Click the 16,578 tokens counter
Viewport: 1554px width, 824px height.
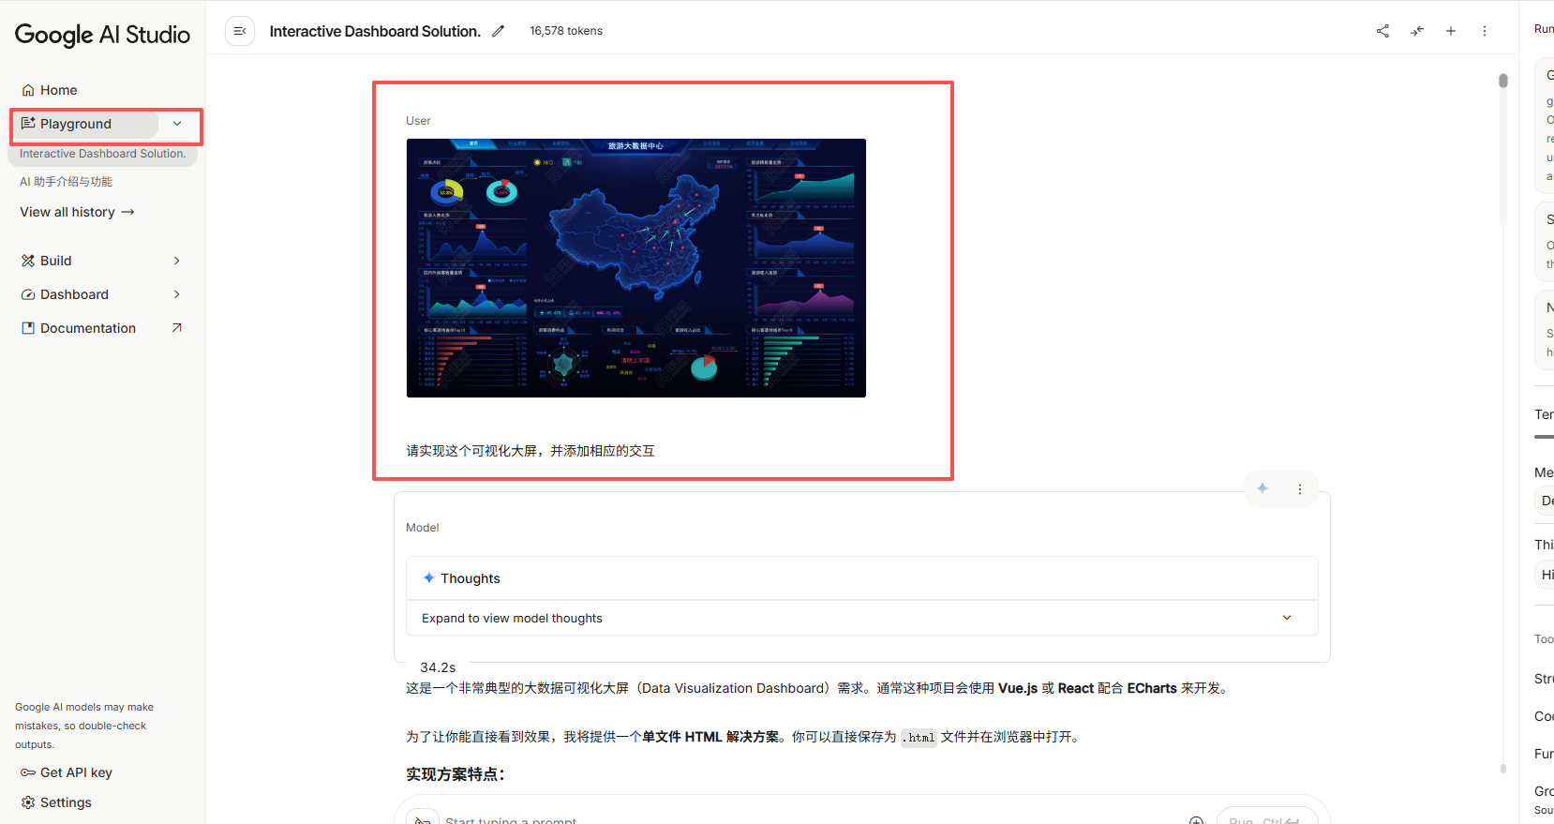[x=566, y=31]
